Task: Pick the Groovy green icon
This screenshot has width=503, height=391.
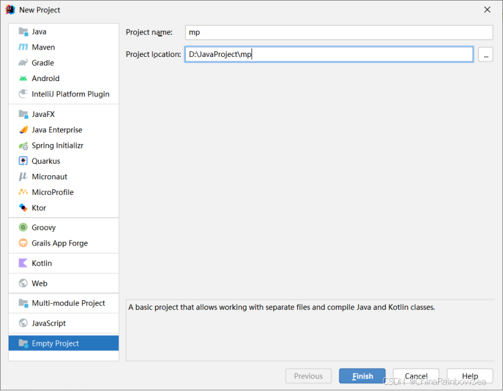Action: (x=23, y=228)
